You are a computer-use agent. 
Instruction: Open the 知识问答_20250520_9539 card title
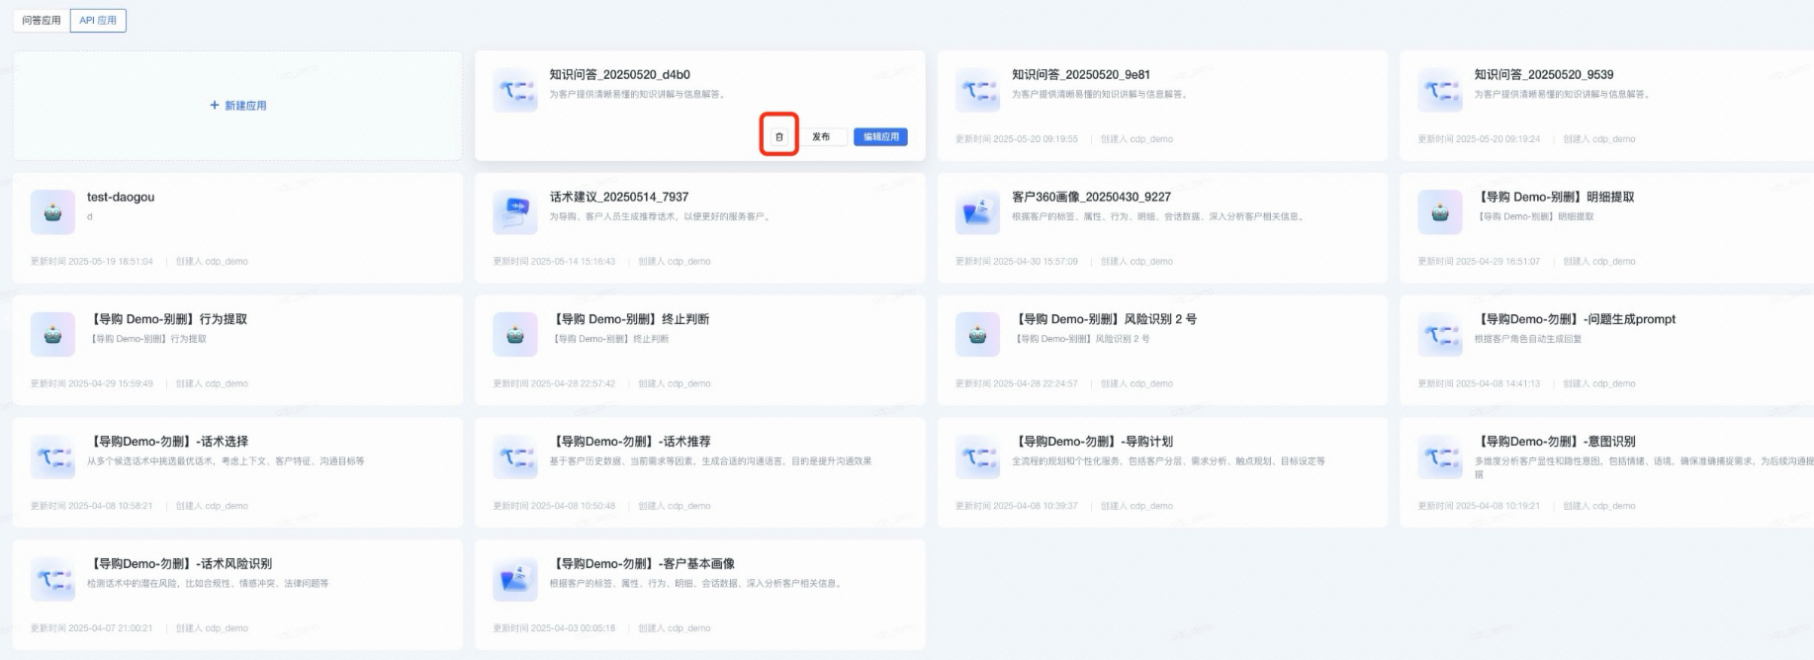pos(1544,74)
